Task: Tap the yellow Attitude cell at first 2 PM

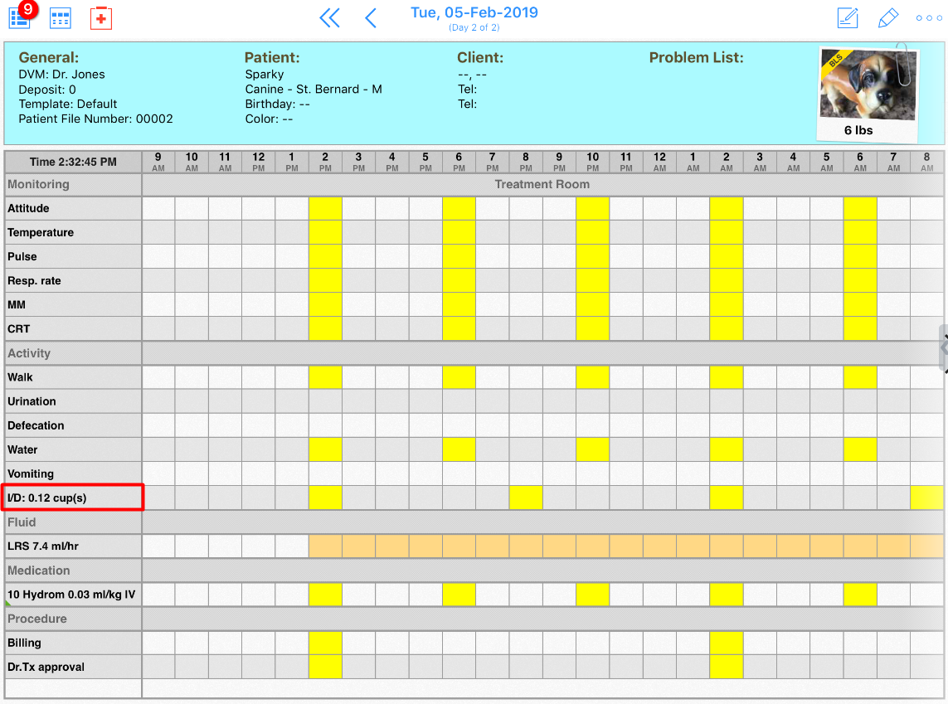Action: [325, 208]
